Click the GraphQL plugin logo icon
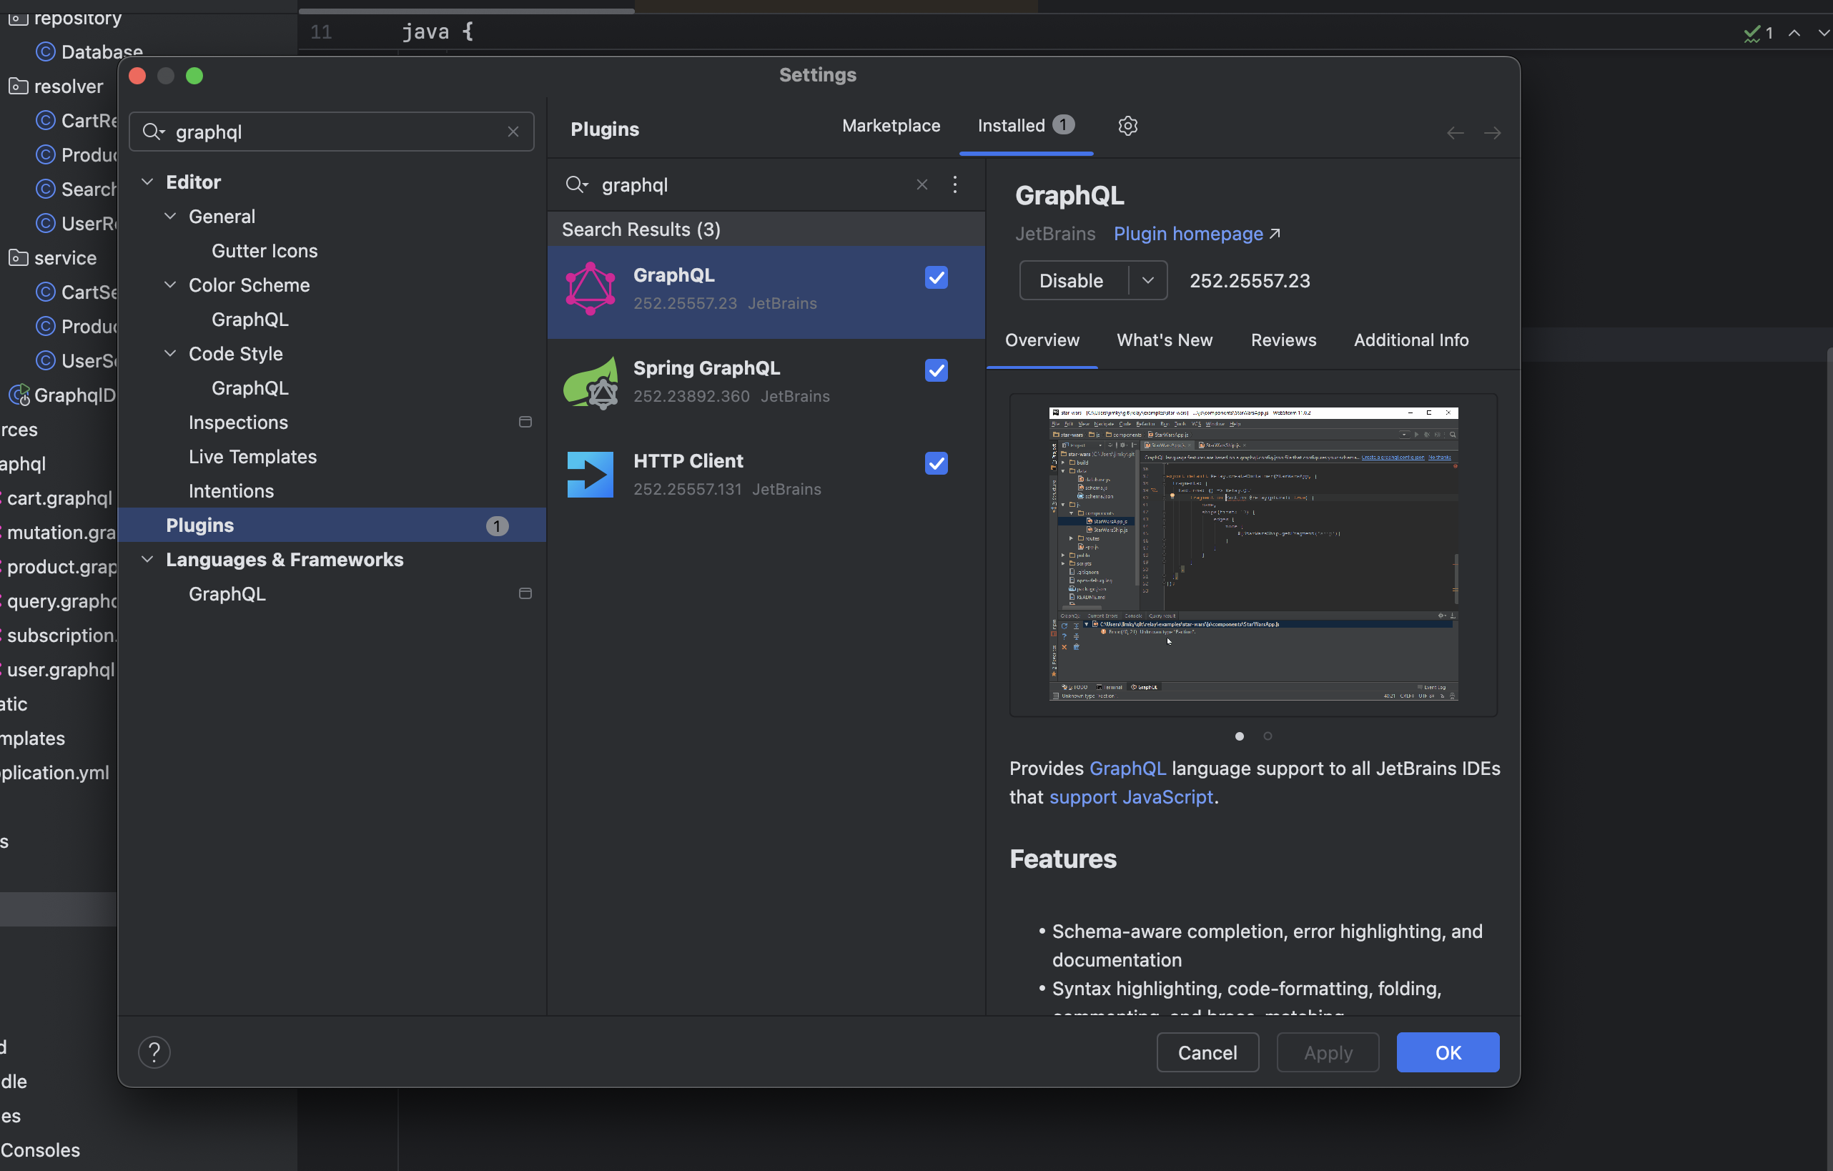Screen dimensions: 1833x1171 [x=591, y=289]
